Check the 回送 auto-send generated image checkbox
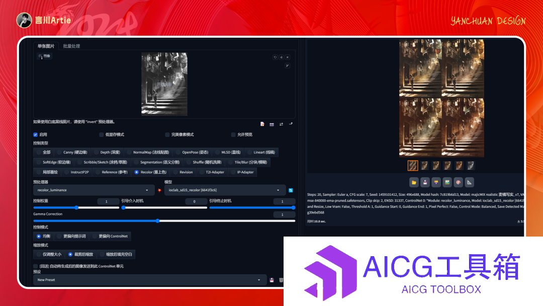543x306 pixels. pyautogui.click(x=35, y=266)
